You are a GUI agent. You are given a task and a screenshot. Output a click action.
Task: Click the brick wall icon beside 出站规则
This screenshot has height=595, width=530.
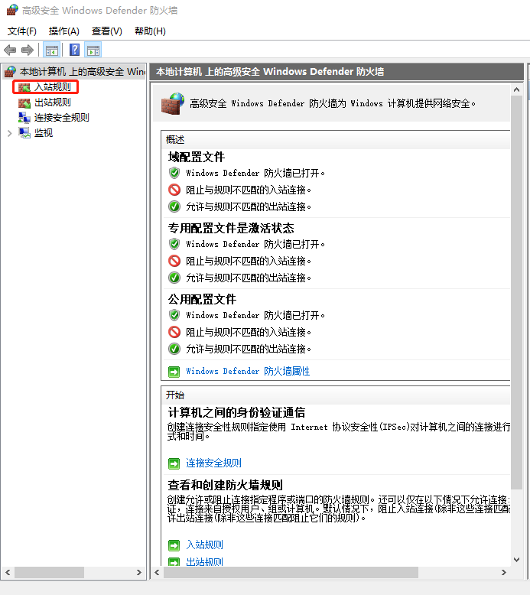pos(24,102)
